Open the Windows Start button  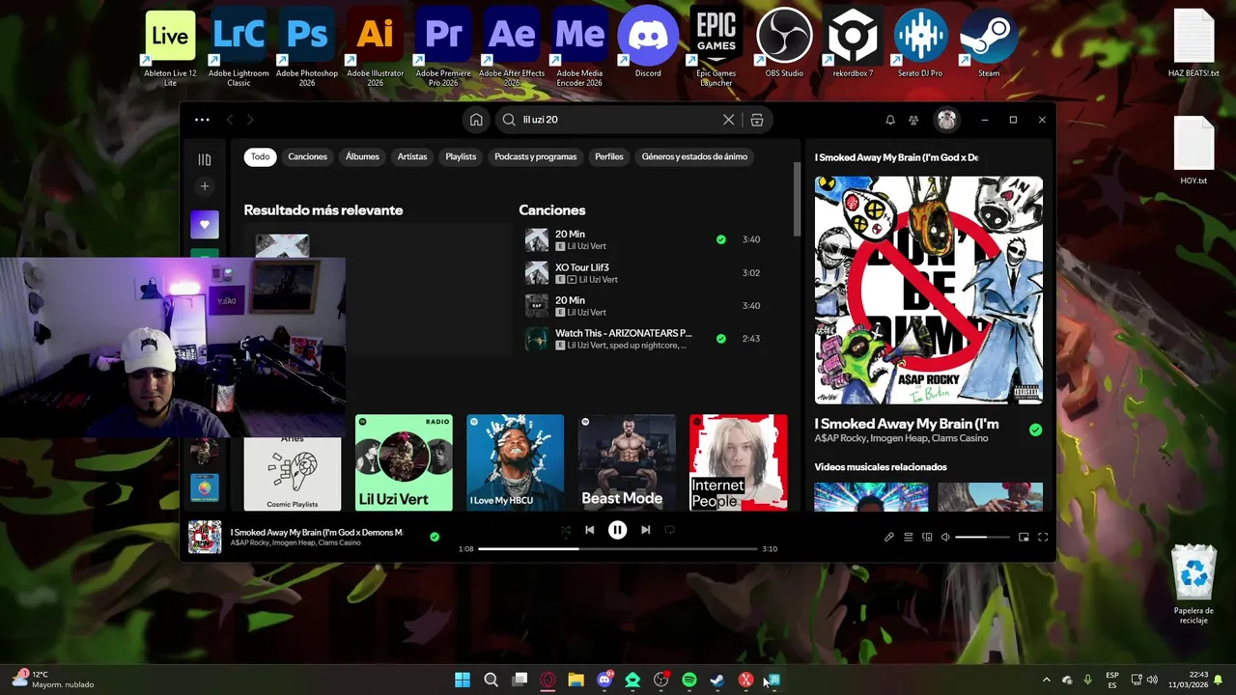(463, 681)
